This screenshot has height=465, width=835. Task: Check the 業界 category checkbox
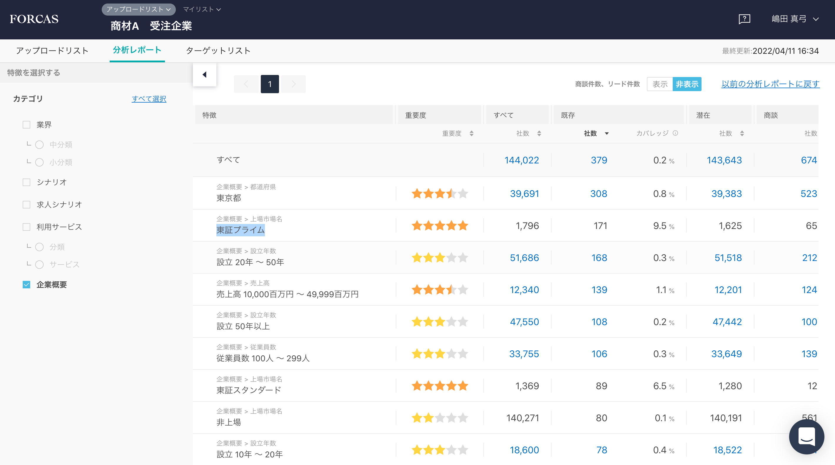(x=26, y=125)
